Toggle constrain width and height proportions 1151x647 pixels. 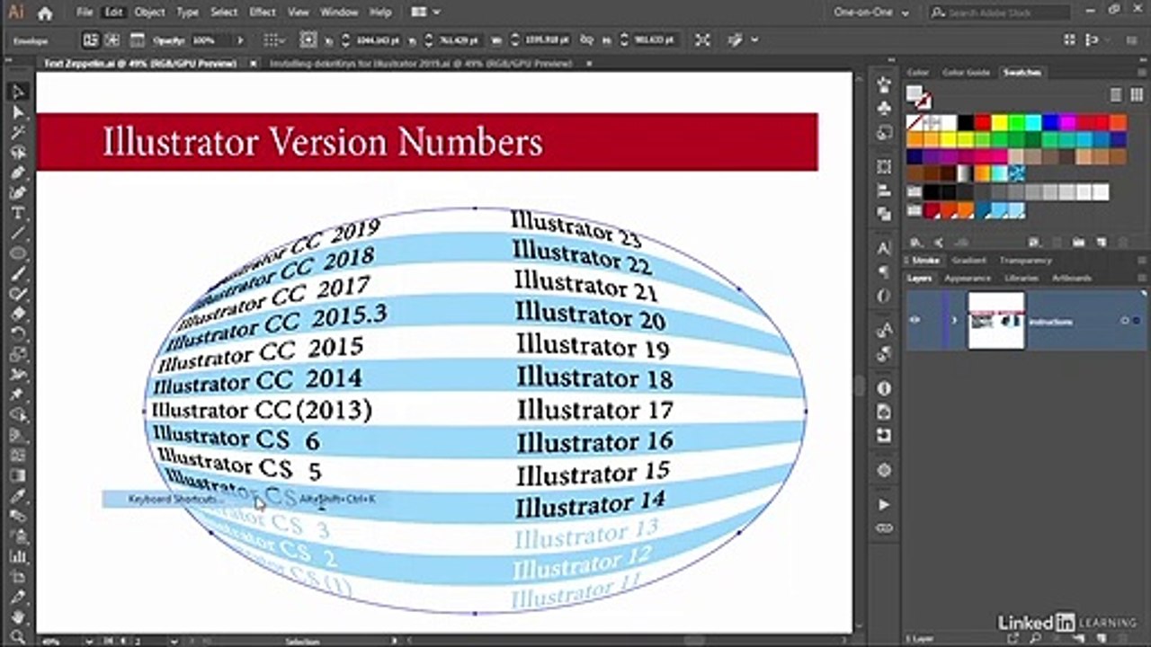587,40
